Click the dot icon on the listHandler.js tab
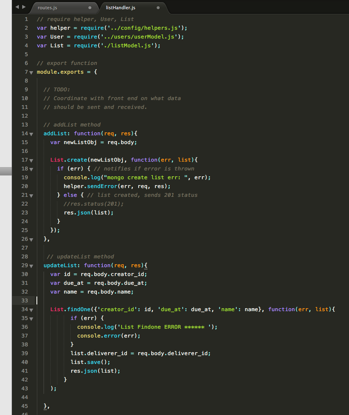This screenshot has width=349, height=415. [158, 7]
